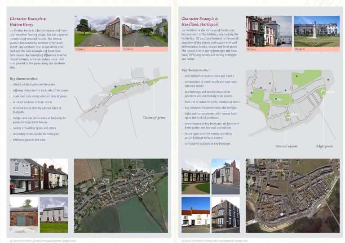Open photo of black-and-white terrace with curved path
Image resolution: width=345 pixels, height=243 pixels.
pos(195,177)
